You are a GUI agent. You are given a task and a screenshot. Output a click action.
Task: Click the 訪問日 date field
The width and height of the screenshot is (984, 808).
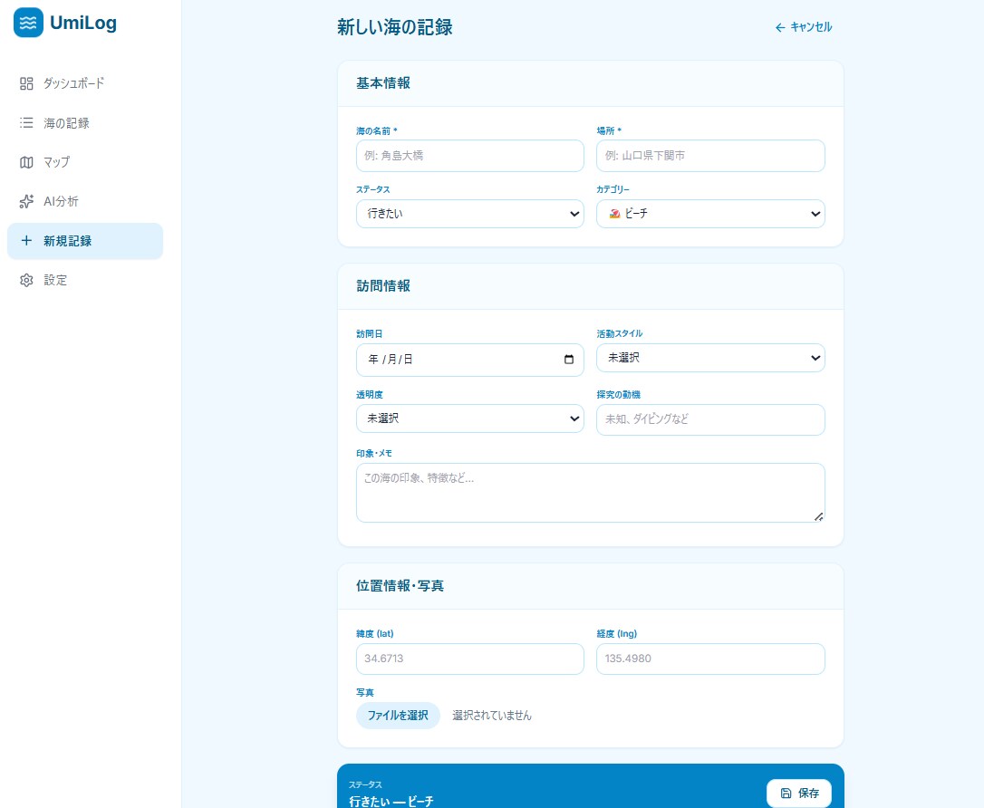point(470,361)
